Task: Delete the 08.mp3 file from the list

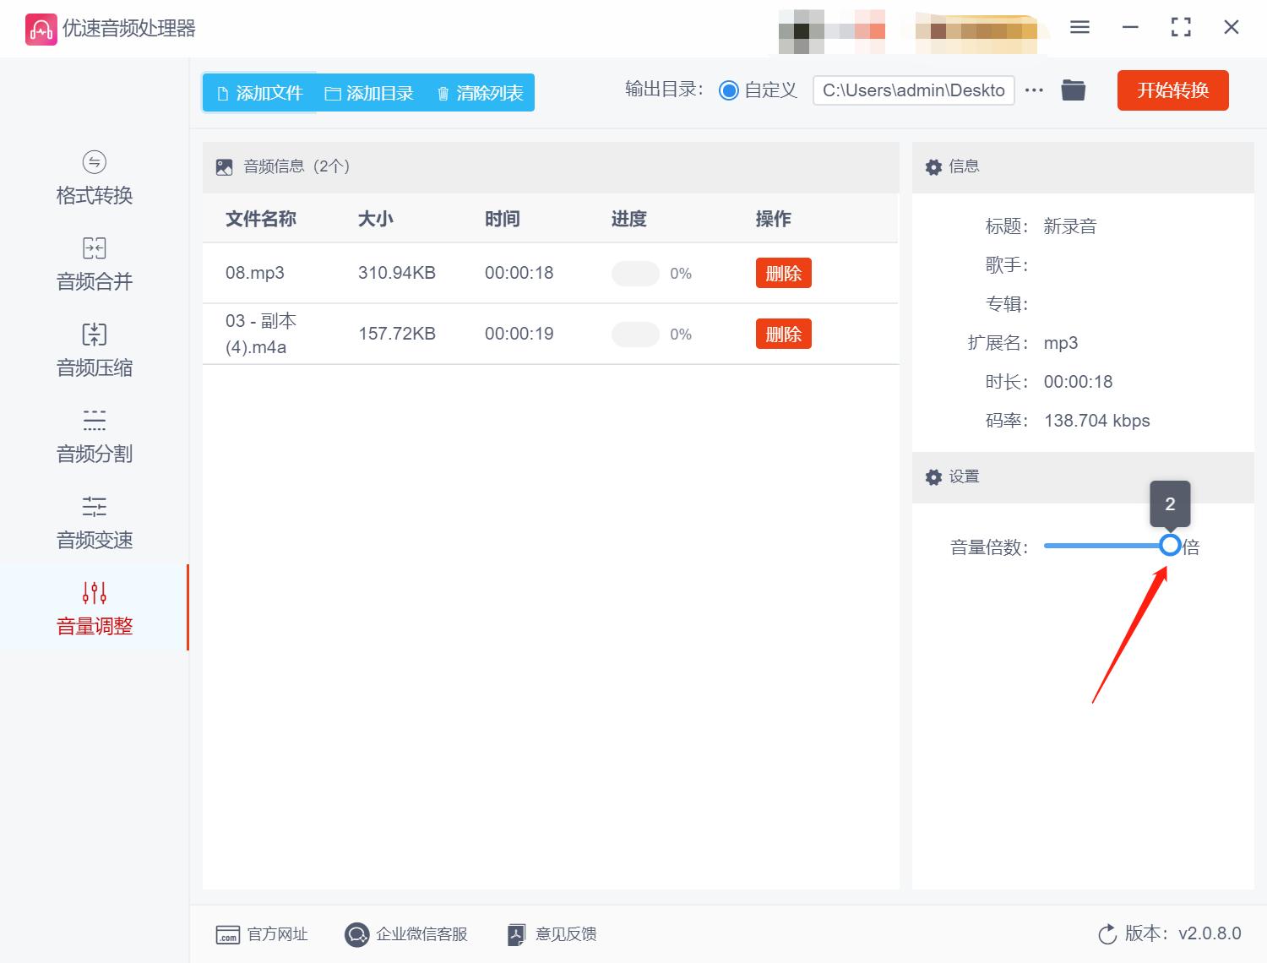Action: click(783, 273)
